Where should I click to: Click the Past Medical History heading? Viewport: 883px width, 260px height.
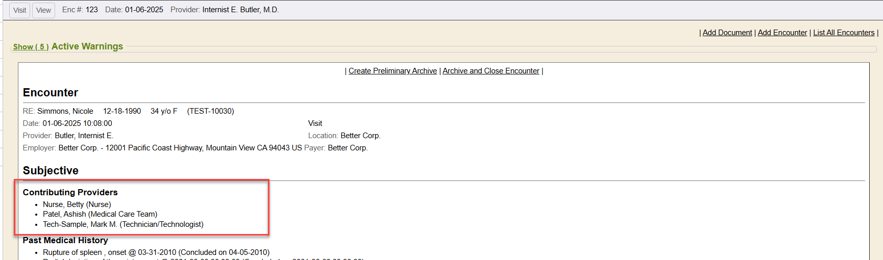(x=65, y=240)
